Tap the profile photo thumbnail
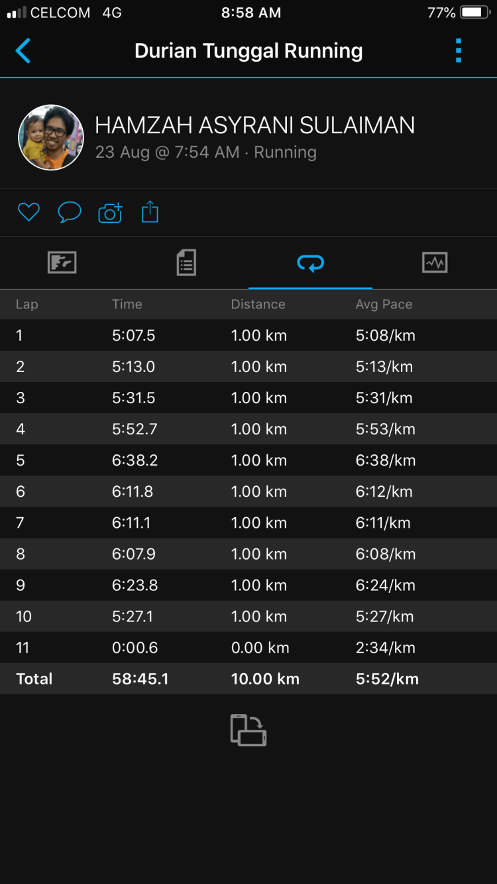This screenshot has width=497, height=884. tap(51, 137)
